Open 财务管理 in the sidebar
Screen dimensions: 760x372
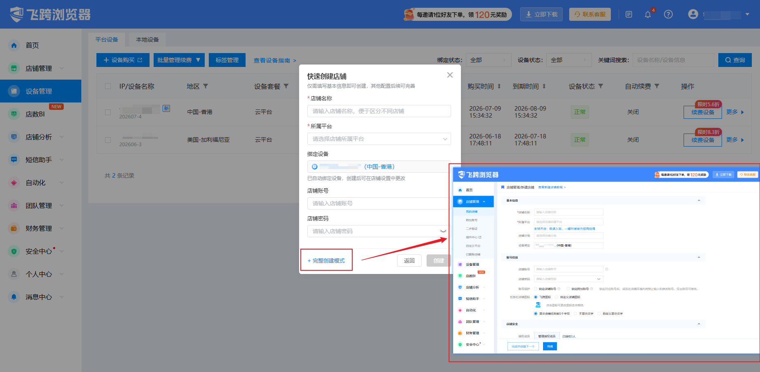(x=39, y=228)
